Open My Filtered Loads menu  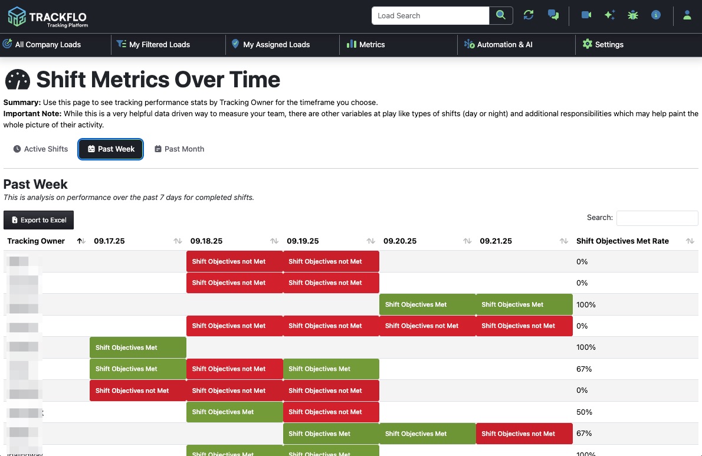pos(153,44)
